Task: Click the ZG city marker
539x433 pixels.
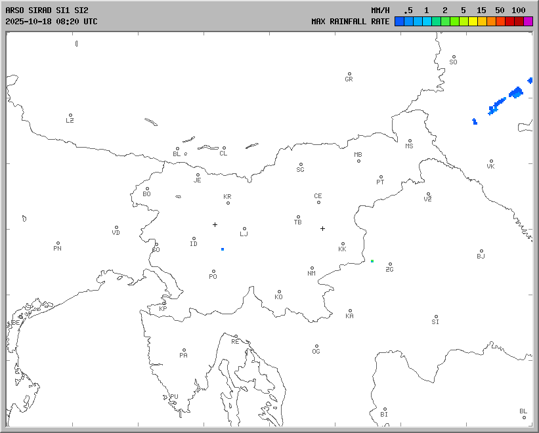Action: pos(390,264)
